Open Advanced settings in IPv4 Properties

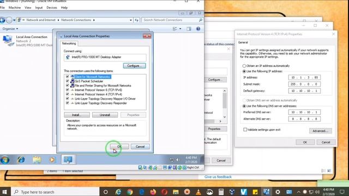point(320,131)
